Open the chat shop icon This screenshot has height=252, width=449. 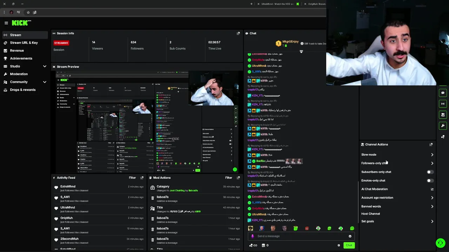pos(263,245)
